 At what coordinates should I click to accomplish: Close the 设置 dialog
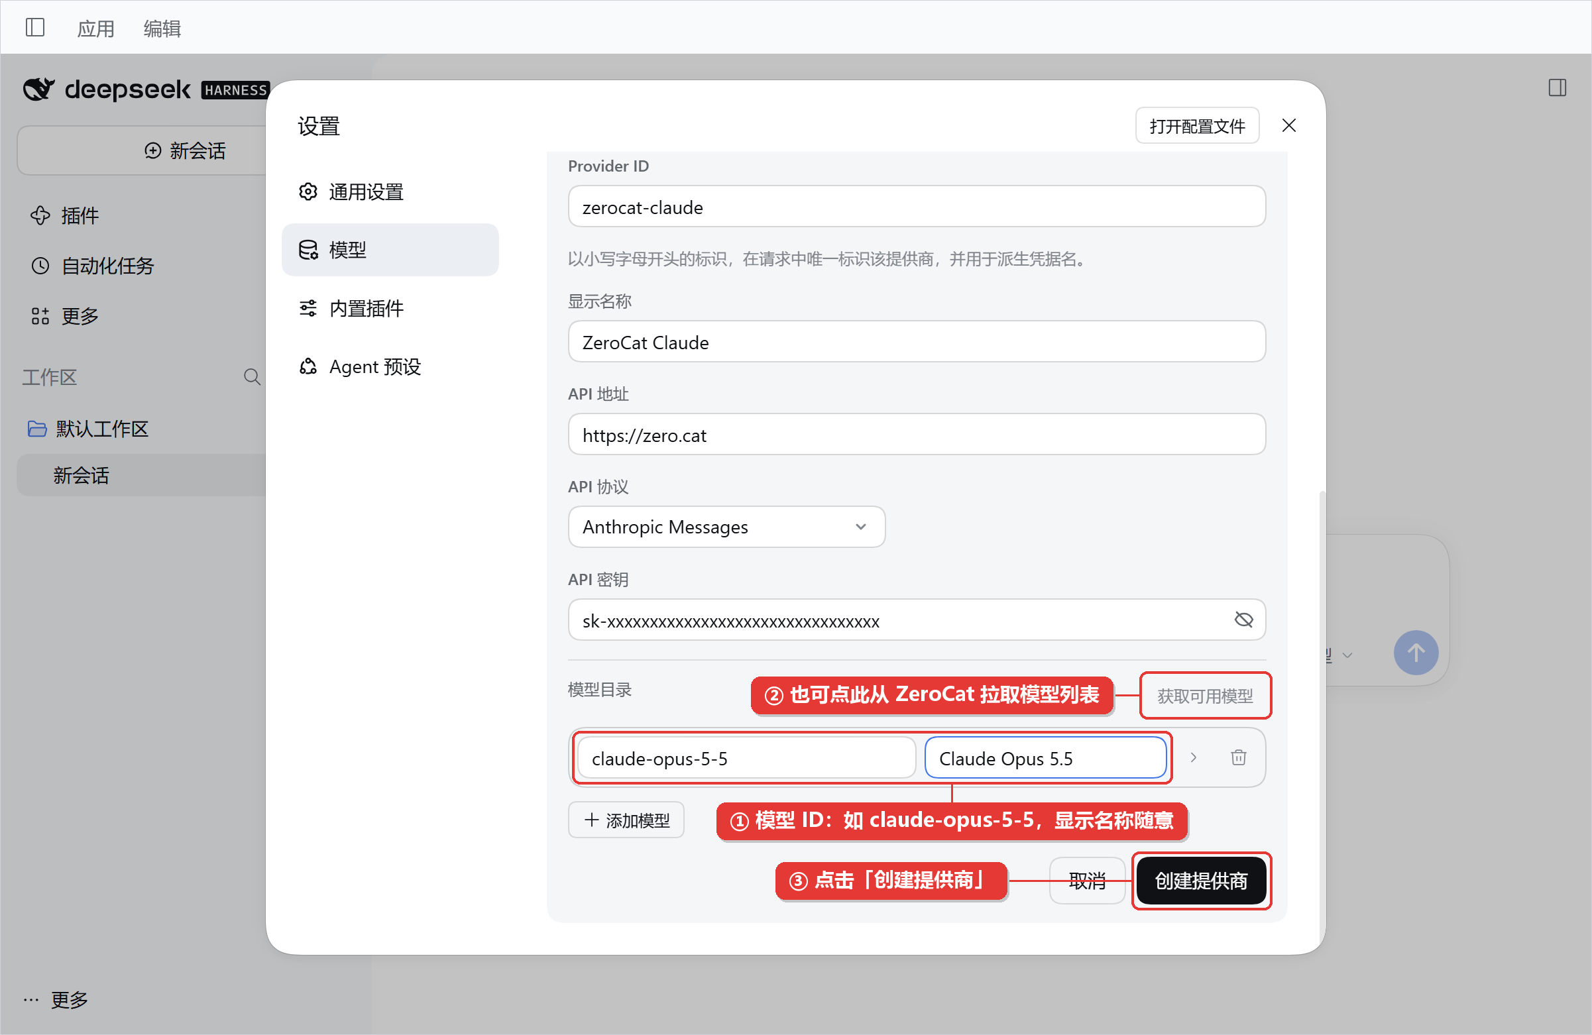(1288, 125)
